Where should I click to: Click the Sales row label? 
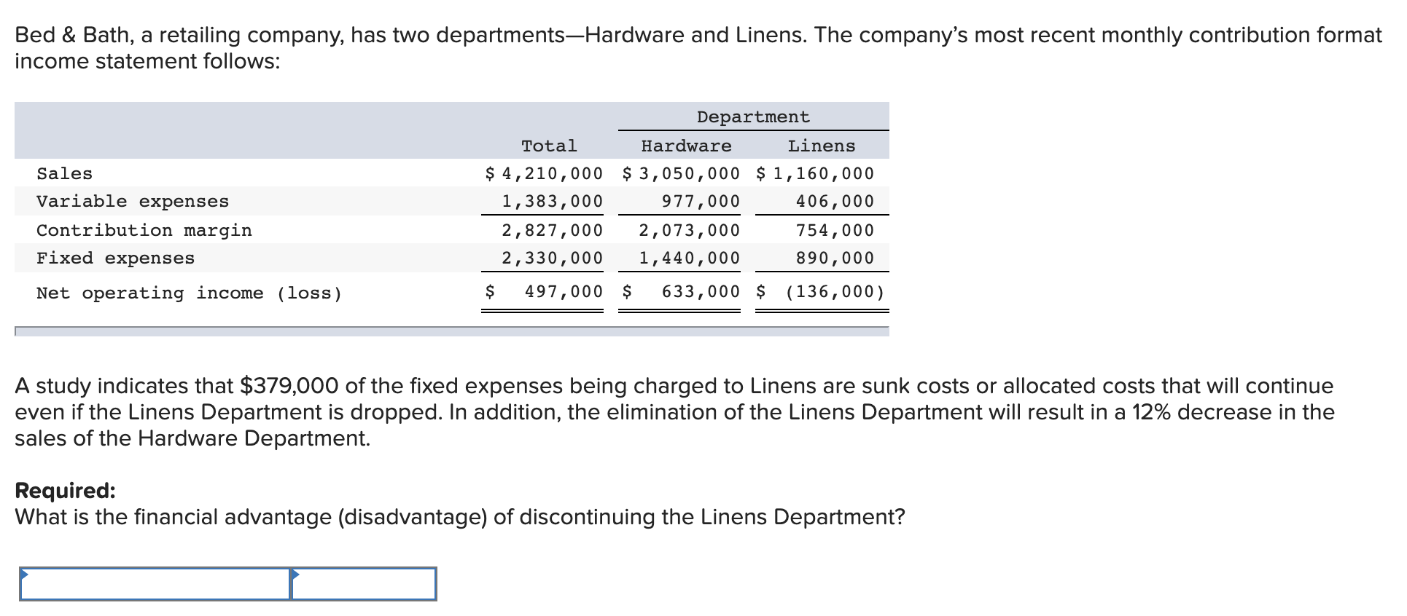click(x=65, y=174)
